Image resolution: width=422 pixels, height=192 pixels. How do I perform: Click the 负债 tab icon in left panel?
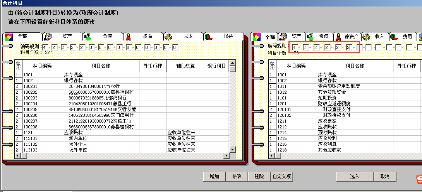click(88, 37)
